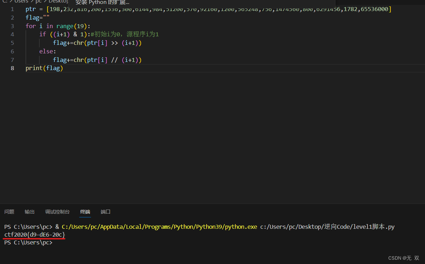This screenshot has width=425, height=264.
Task: Click the flag="" declaration on line 2
Action: [x=37, y=17]
